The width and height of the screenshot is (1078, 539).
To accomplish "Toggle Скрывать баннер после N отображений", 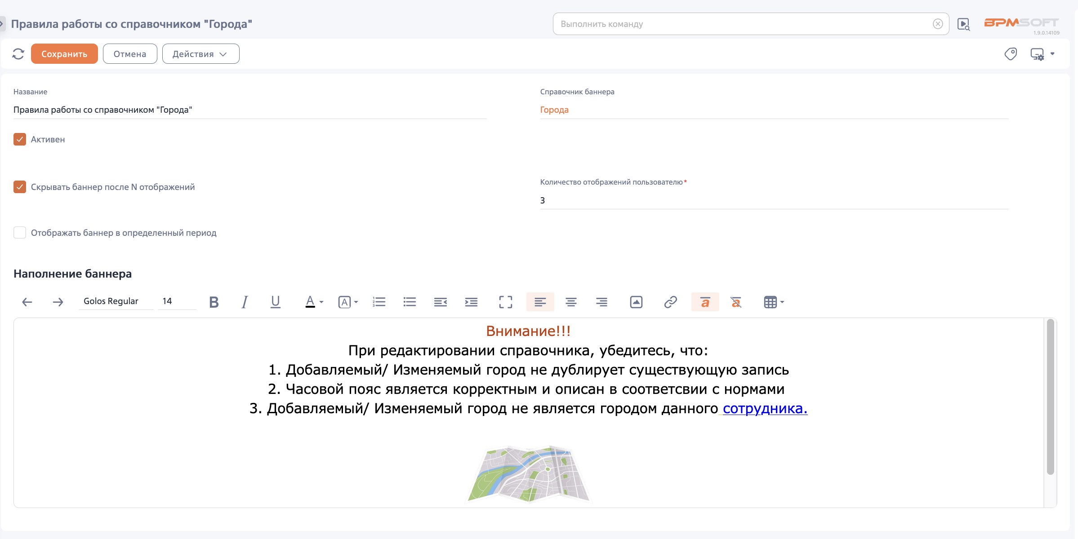I will point(20,187).
